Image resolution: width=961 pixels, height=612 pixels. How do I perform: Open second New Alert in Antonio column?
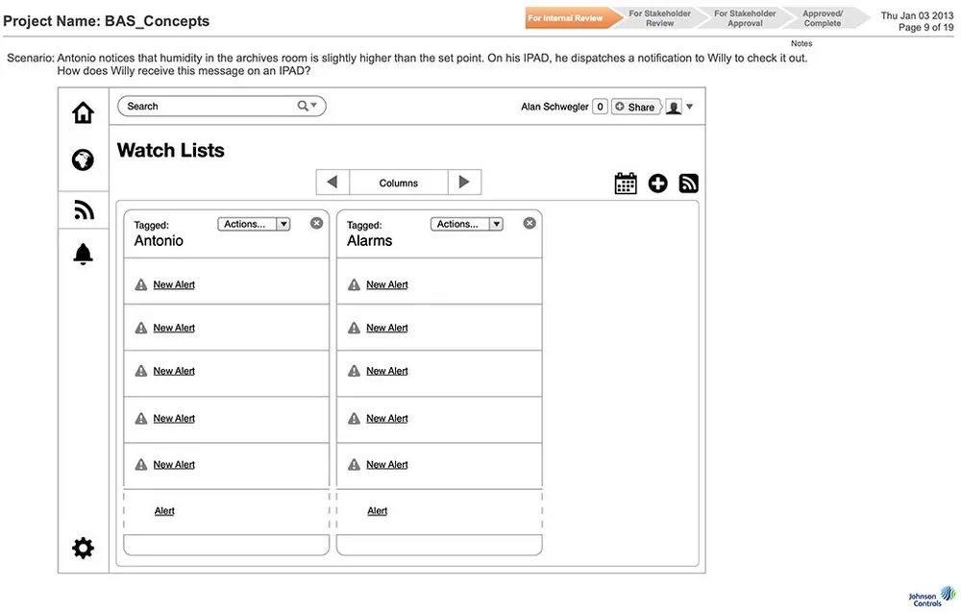174,328
